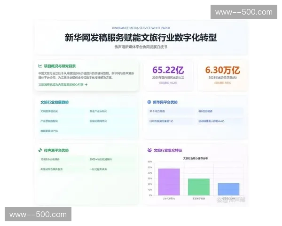Click the chart title 文旅行业核心客群分布
Viewport: 282px width, 226px height.
tap(196, 158)
